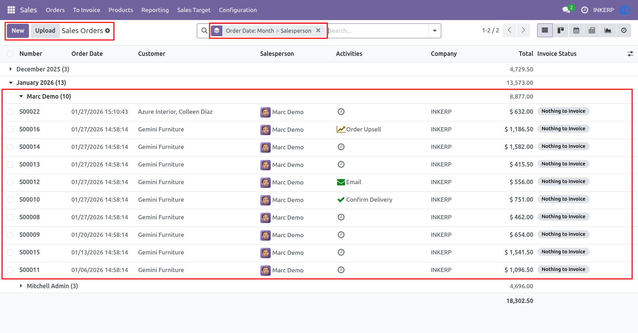Switch to Pivot table view

[x=592, y=30]
